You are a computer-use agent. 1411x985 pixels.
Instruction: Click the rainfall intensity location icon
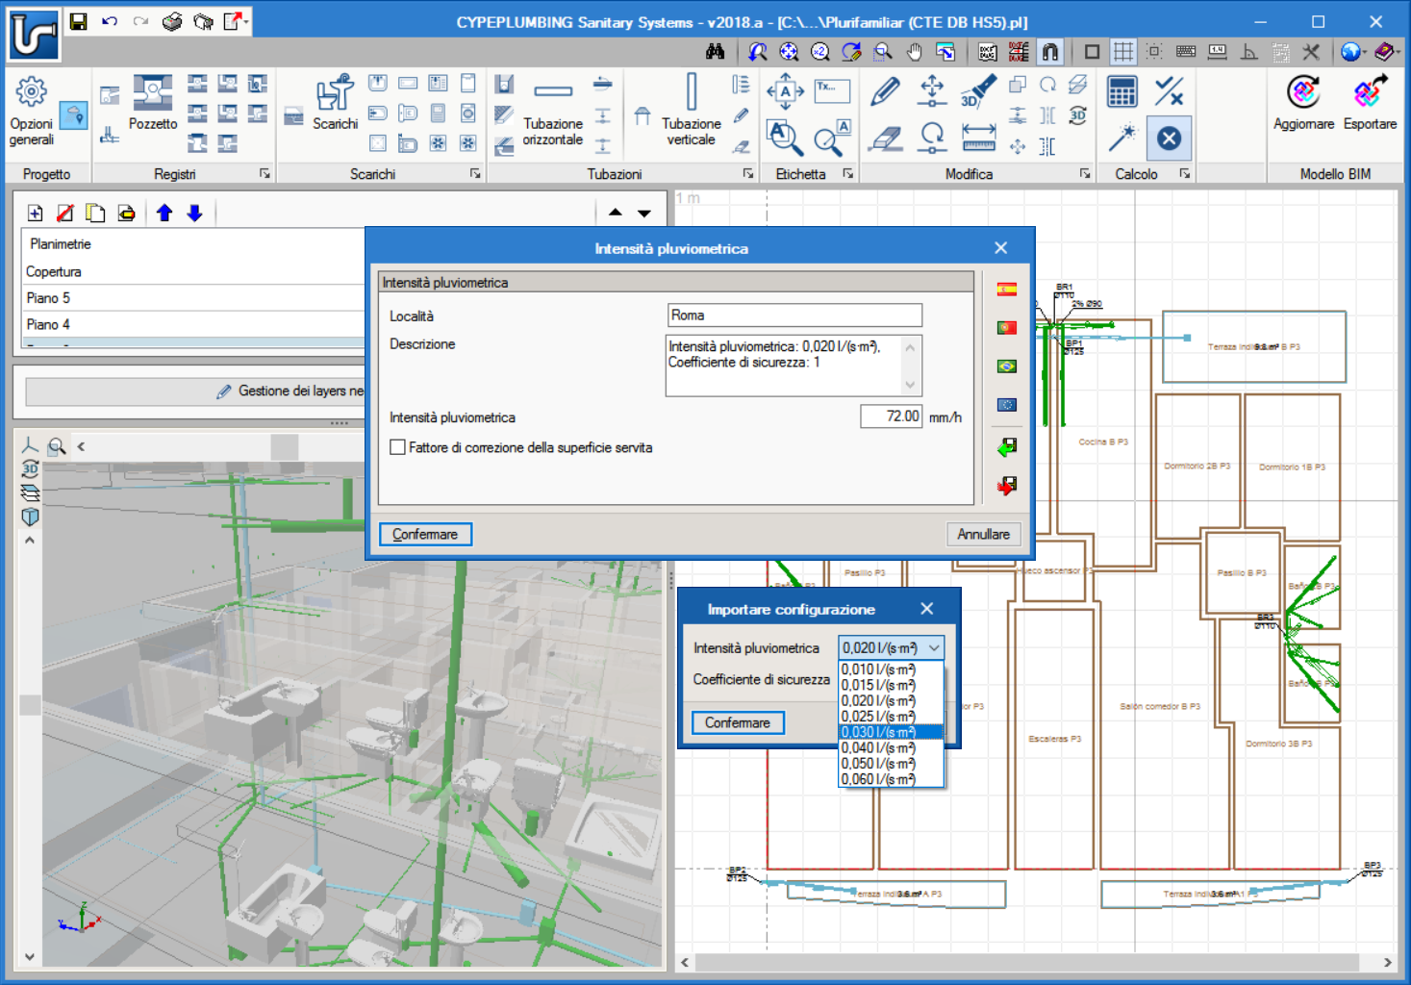tap(74, 116)
